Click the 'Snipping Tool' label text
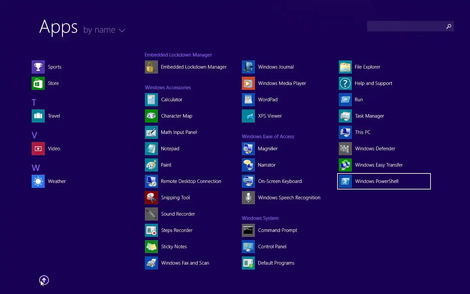This screenshot has width=470, height=294. click(175, 198)
